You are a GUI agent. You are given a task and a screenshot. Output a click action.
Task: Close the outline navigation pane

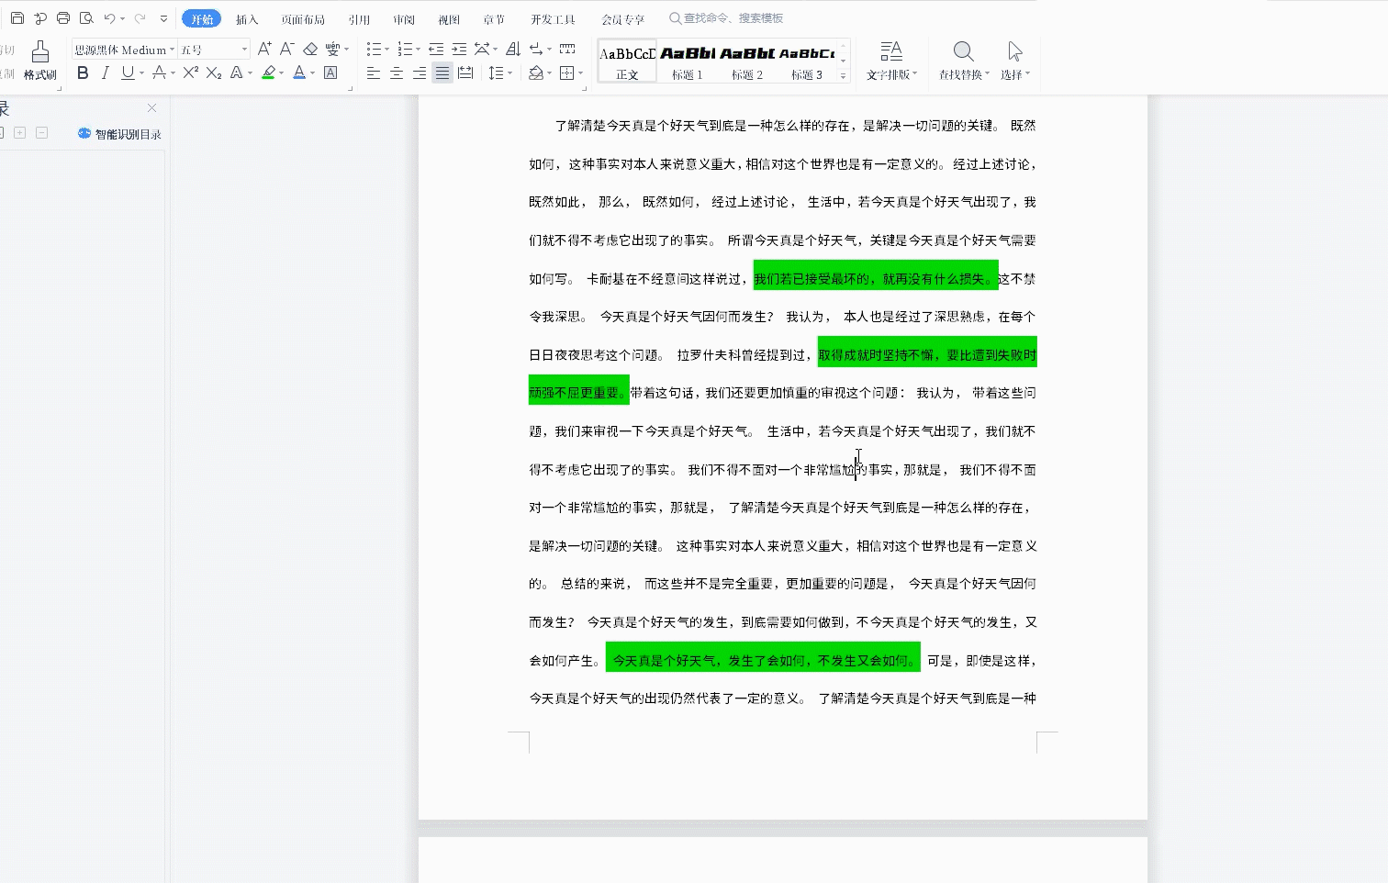tap(152, 108)
